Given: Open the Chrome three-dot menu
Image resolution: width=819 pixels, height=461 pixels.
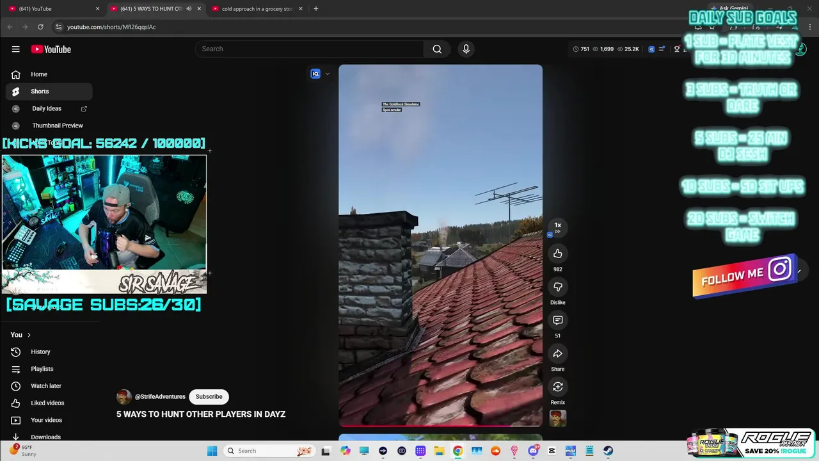Looking at the screenshot, I should click(x=810, y=27).
